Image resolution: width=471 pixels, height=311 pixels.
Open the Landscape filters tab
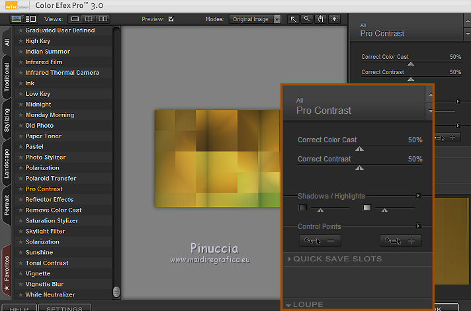(x=7, y=163)
